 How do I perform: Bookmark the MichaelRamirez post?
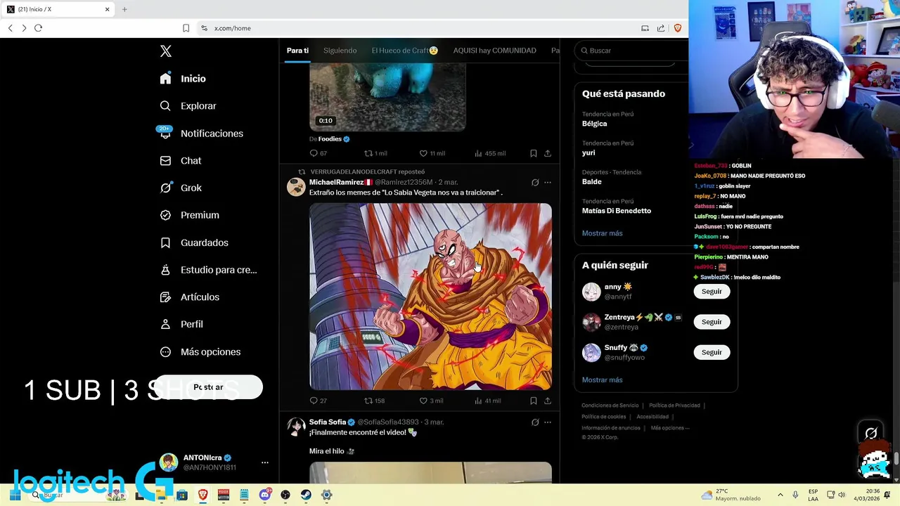(x=534, y=401)
